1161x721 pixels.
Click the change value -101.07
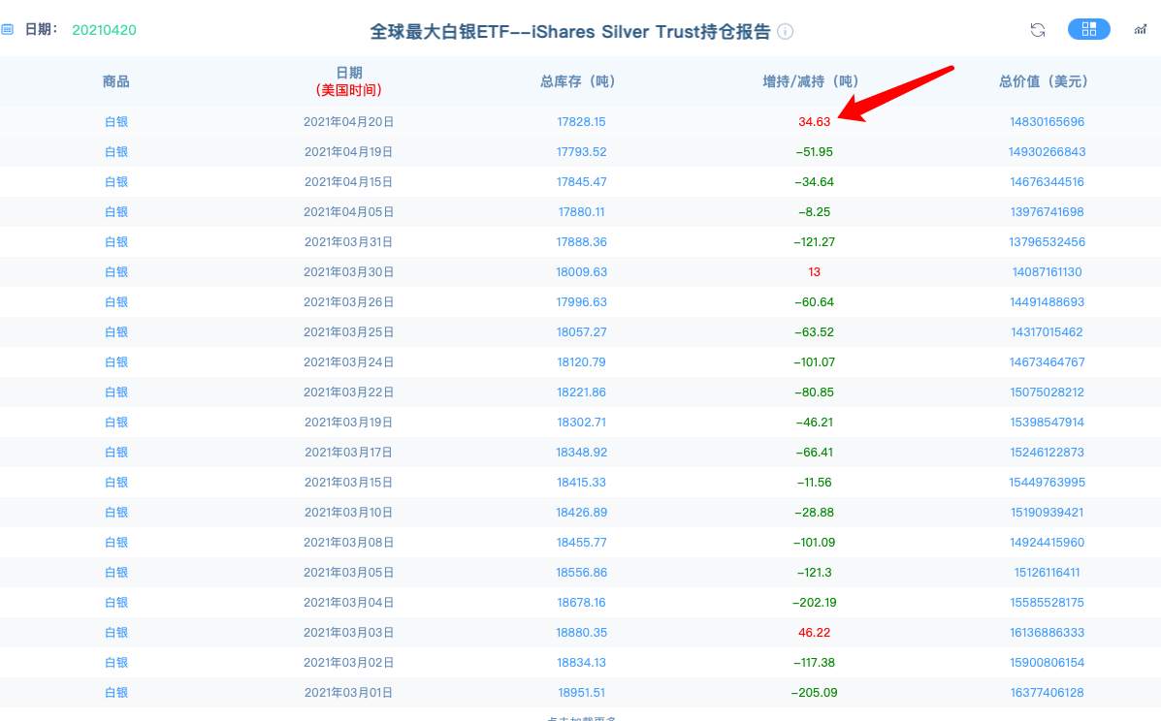point(814,361)
